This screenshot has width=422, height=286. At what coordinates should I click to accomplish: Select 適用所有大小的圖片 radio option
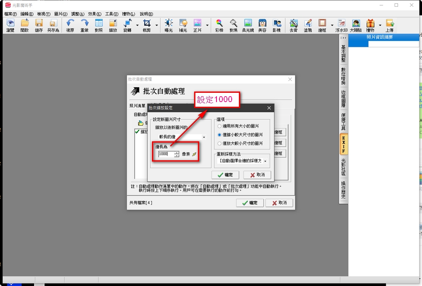coord(219,126)
